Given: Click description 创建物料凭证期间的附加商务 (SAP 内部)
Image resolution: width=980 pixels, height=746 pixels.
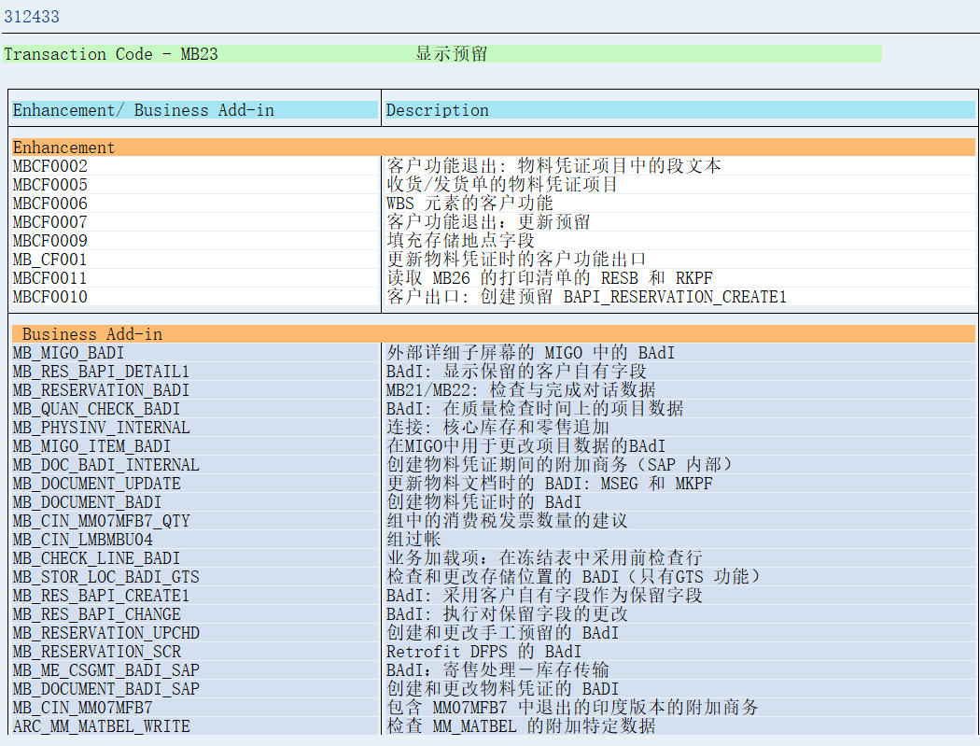Looking at the screenshot, I should coord(559,465).
